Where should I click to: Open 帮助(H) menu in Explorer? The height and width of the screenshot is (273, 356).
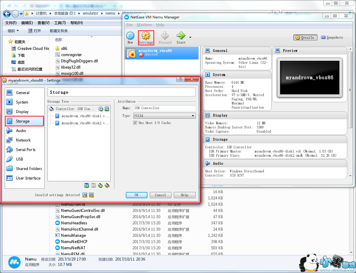coord(77,23)
